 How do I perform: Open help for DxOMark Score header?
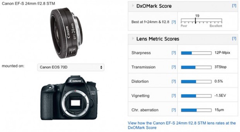(234, 6)
